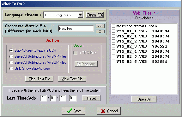
Task: Click the BMP options button
Action: (86, 64)
